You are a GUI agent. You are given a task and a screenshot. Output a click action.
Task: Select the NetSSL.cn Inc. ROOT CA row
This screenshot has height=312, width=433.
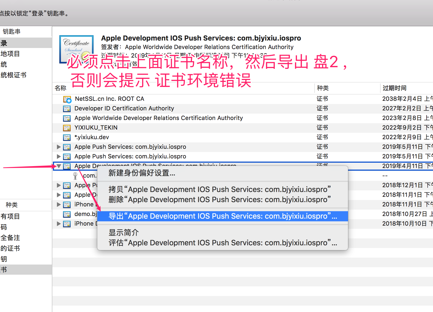click(243, 99)
